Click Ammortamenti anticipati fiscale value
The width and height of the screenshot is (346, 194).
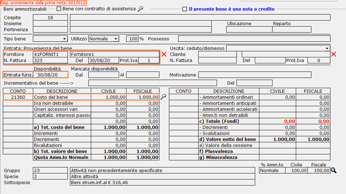313,103
